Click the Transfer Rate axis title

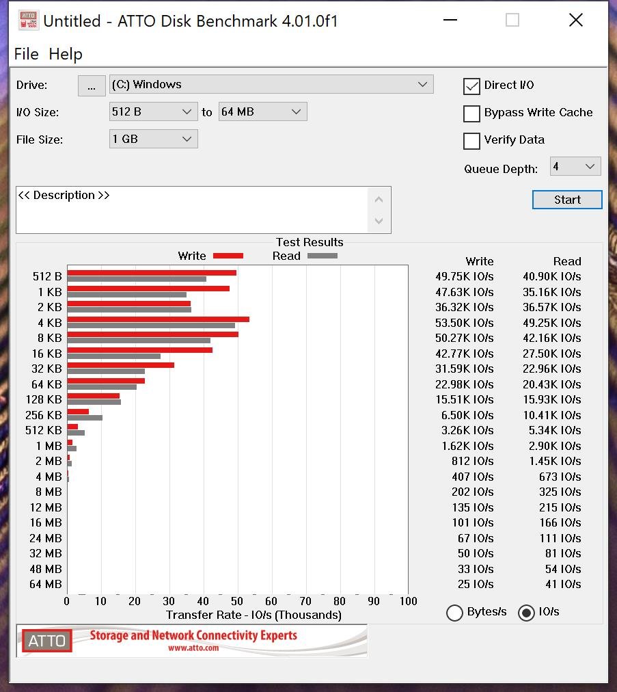[253, 615]
